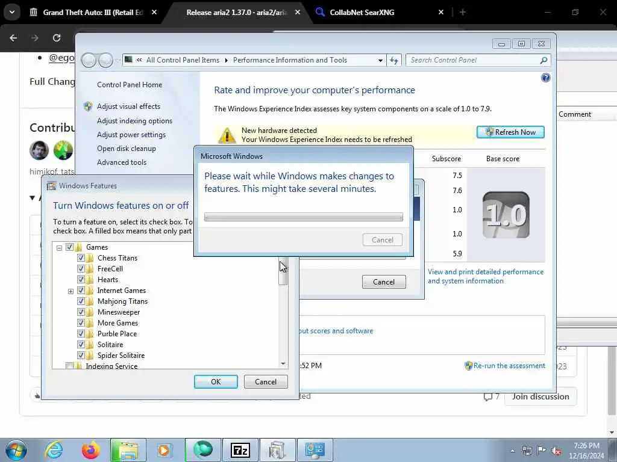This screenshot has width=617, height=462.
Task: Open the Control Panel help icon
Action: click(x=545, y=78)
